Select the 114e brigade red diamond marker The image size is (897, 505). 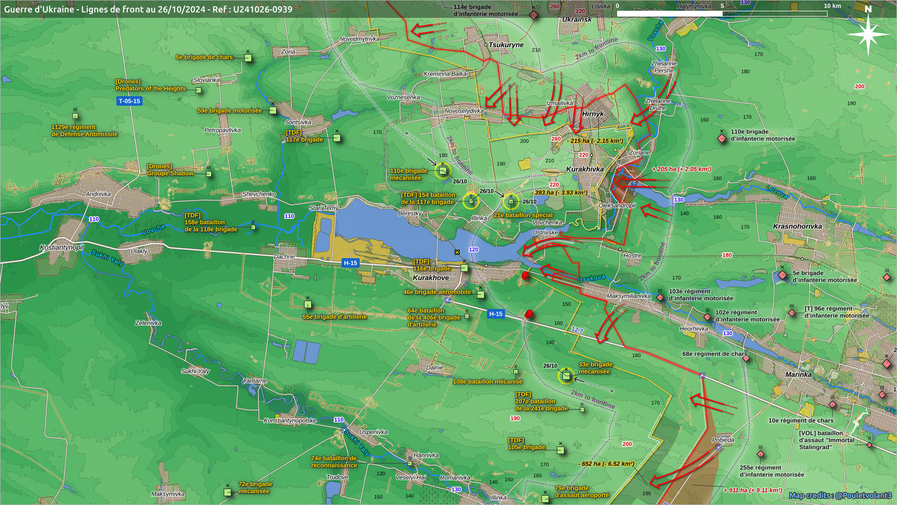[534, 15]
